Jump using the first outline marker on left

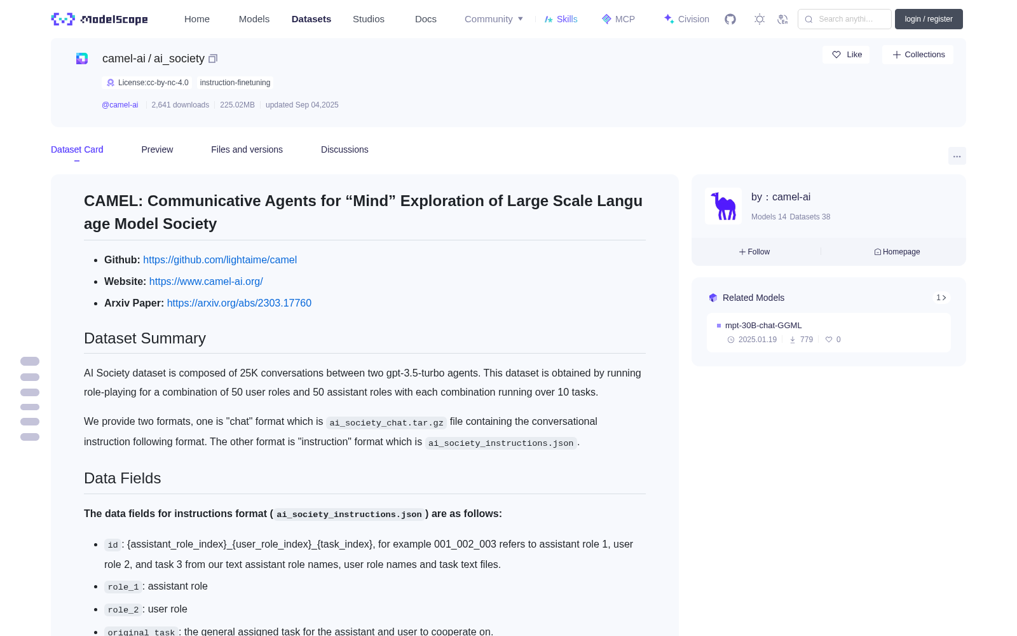click(30, 361)
